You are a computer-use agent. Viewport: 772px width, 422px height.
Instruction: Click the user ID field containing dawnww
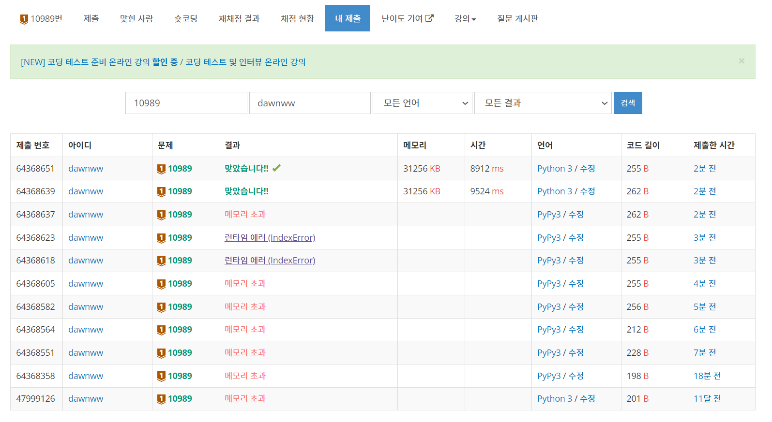coord(310,103)
